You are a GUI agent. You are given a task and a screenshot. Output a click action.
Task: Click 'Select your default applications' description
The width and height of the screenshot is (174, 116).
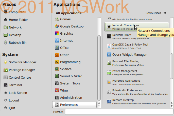128,84
